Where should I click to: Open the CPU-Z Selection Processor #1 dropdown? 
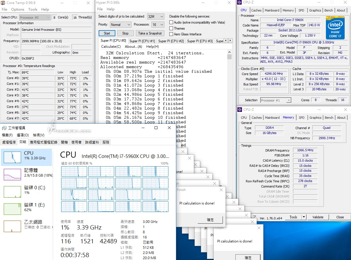click(275, 100)
